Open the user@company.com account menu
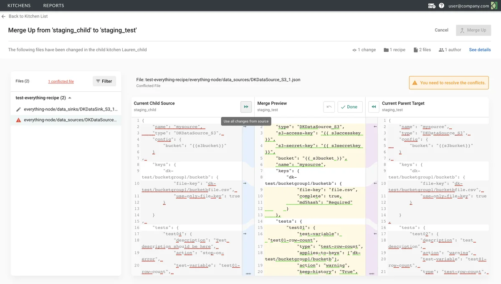Viewport: 501px width, 284px height. click(x=468, y=6)
